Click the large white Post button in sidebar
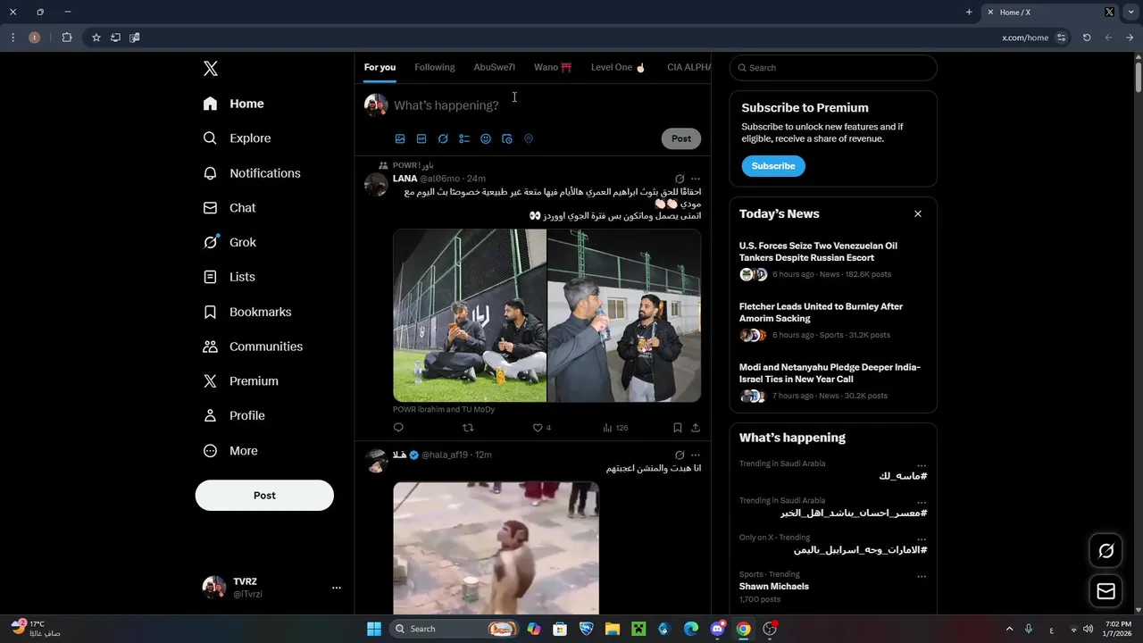 click(264, 496)
